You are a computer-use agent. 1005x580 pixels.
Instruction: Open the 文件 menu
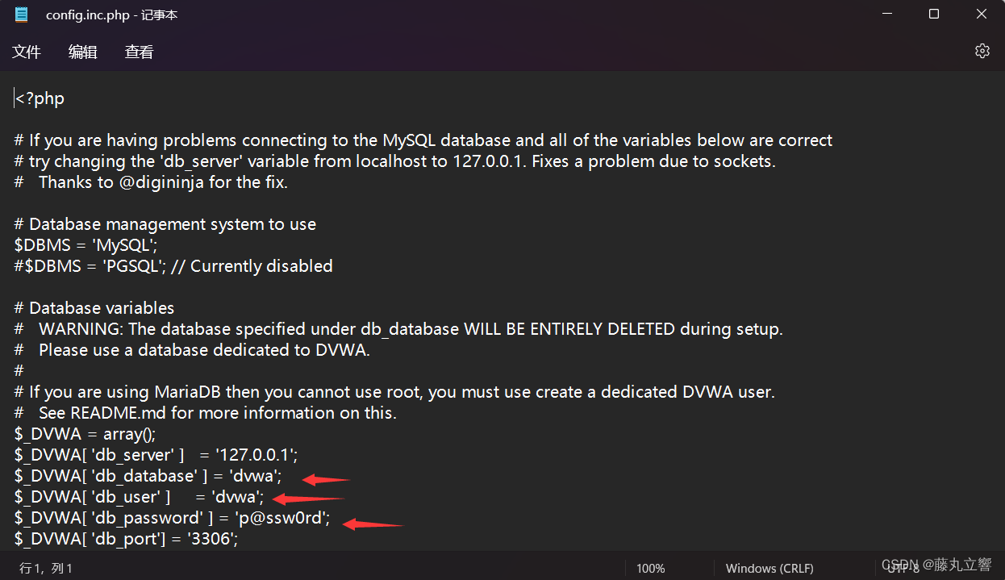[26, 52]
